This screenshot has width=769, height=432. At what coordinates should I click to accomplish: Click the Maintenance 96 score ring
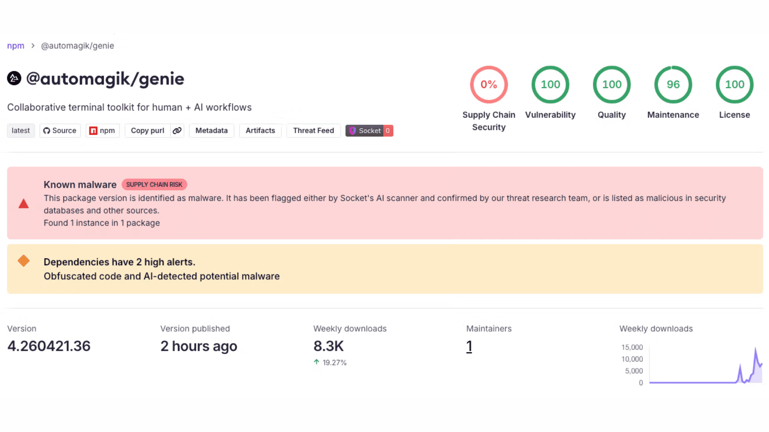tap(673, 85)
